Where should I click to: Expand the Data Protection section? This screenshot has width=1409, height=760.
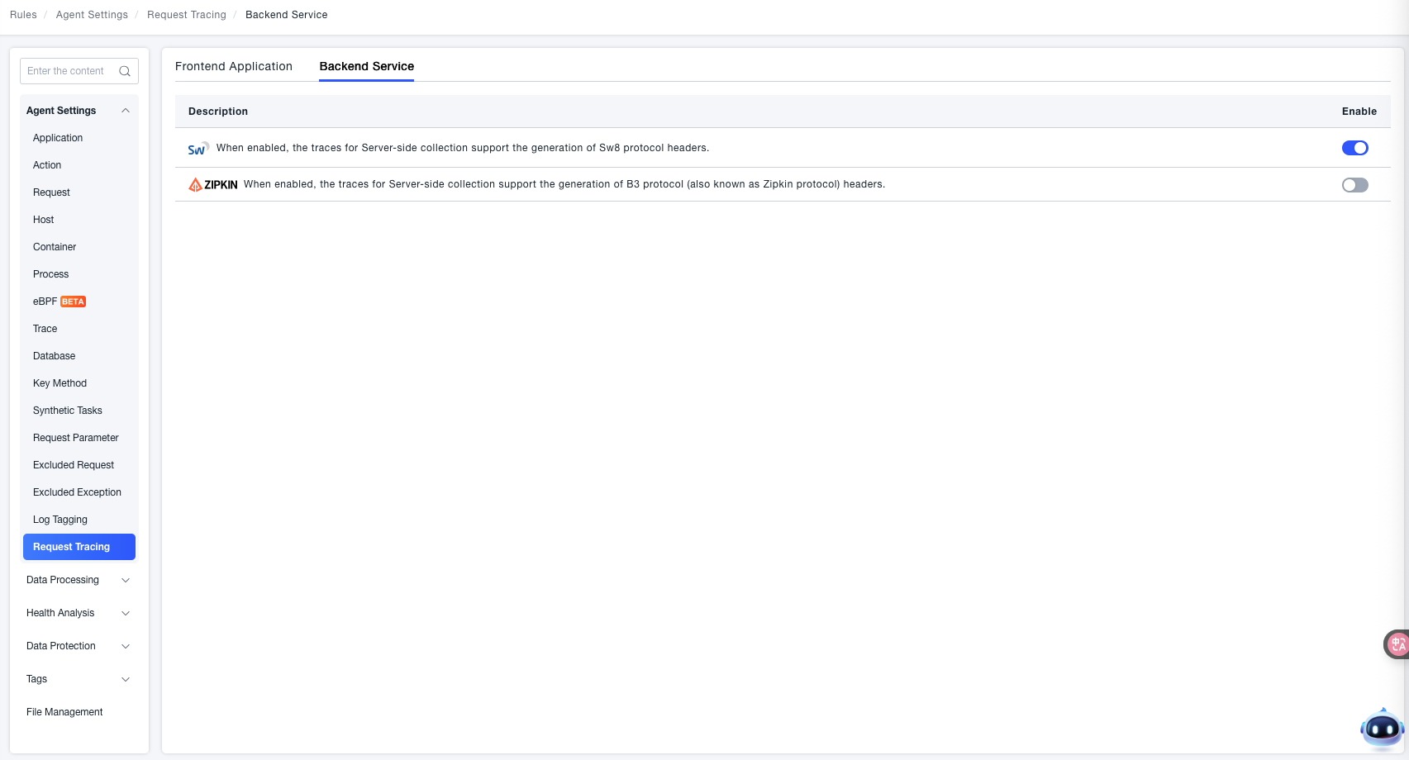tap(126, 646)
